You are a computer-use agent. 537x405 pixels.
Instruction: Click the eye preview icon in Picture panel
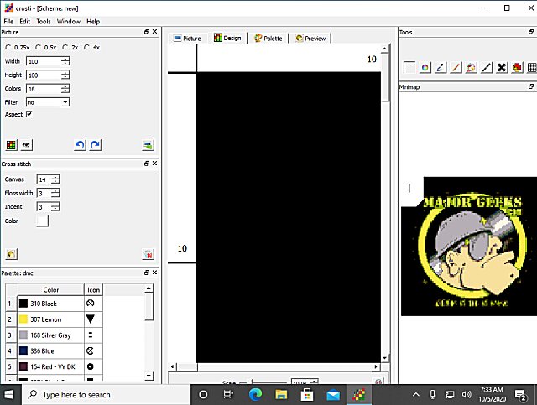26,145
